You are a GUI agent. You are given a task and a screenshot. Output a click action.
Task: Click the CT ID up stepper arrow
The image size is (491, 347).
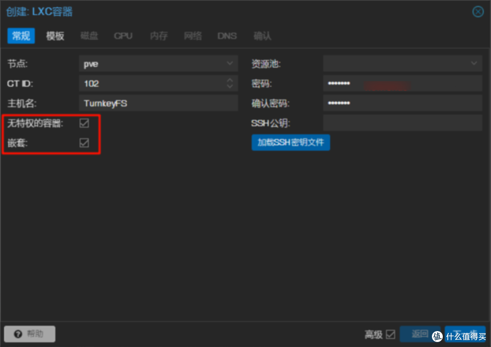[230, 81]
